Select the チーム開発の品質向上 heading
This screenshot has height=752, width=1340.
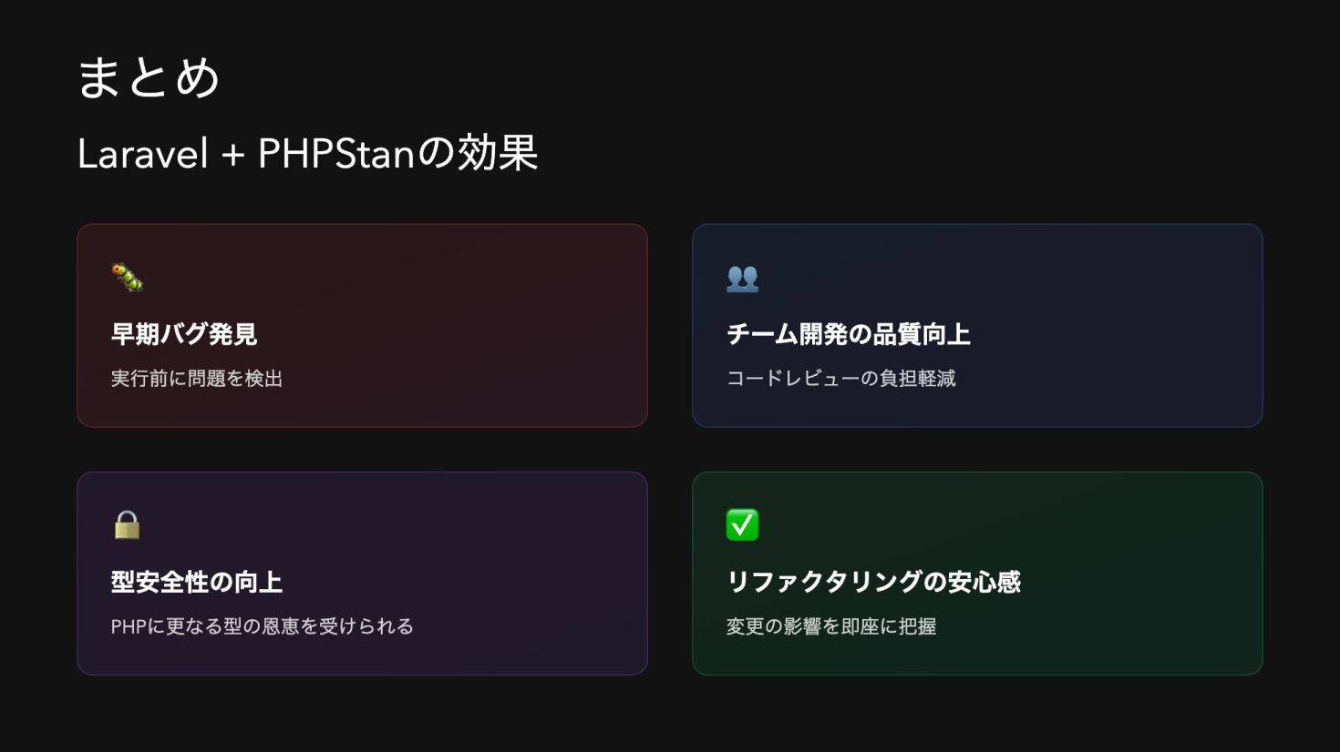coord(848,334)
